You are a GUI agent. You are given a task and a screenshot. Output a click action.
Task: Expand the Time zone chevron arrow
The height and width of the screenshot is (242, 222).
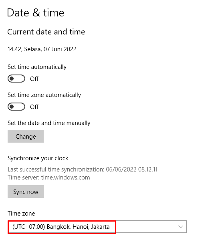coord(180,227)
